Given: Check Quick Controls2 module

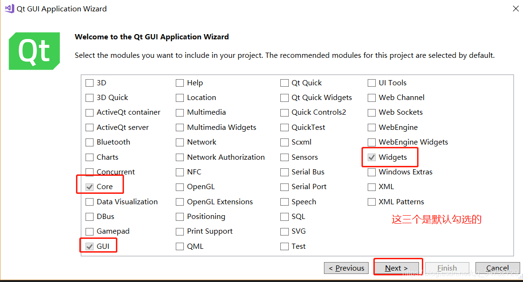Looking at the screenshot, I should click(285, 112).
